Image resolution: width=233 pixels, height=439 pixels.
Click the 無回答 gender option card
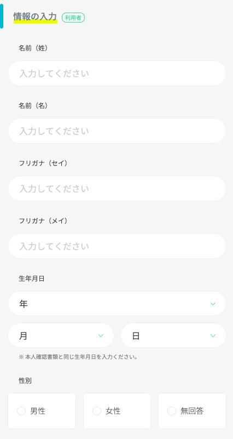click(x=192, y=411)
